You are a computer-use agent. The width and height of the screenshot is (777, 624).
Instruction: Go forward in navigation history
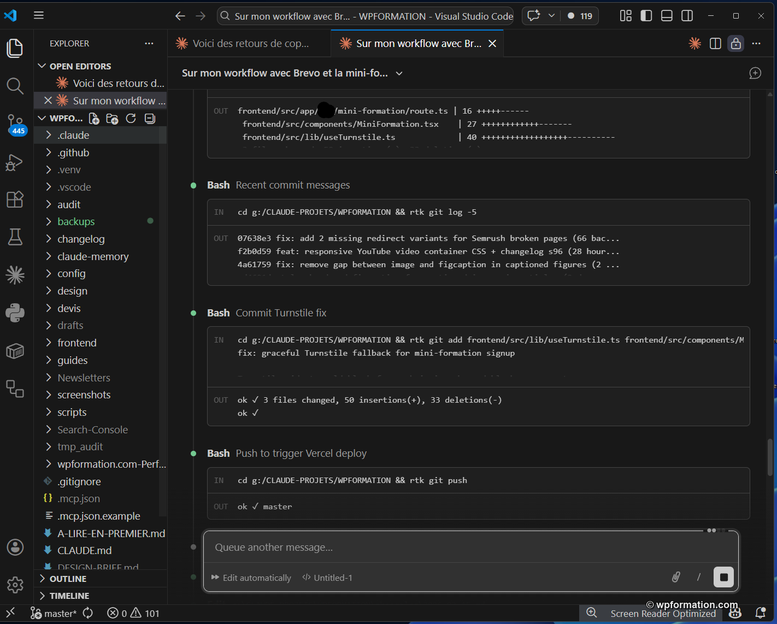point(201,16)
